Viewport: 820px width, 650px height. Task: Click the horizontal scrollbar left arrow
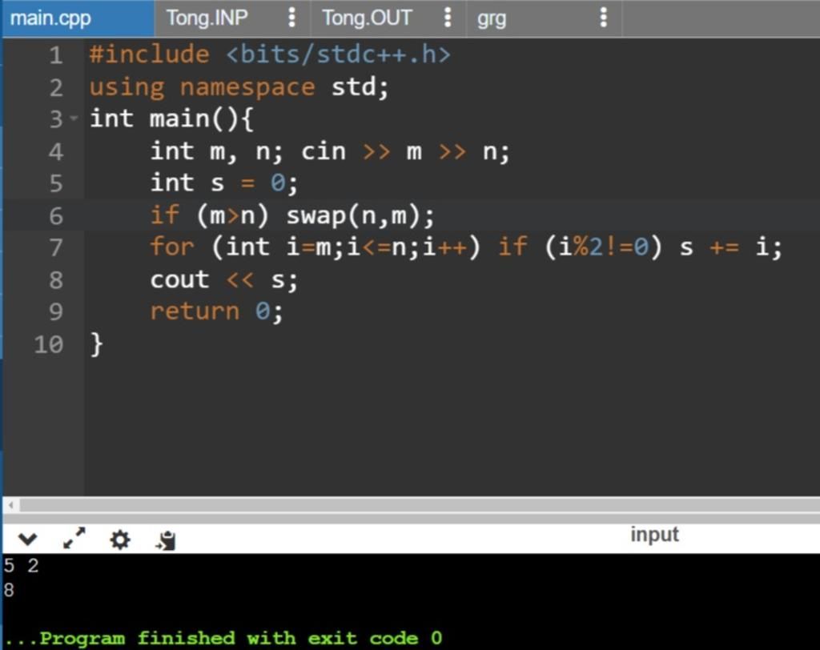(x=10, y=505)
